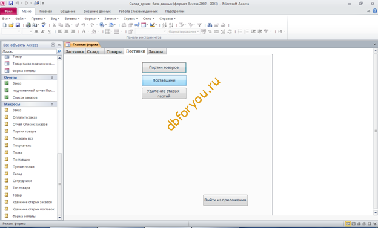Select the Оплатить заказ macro
The height and width of the screenshot is (228, 378).
click(x=25, y=117)
